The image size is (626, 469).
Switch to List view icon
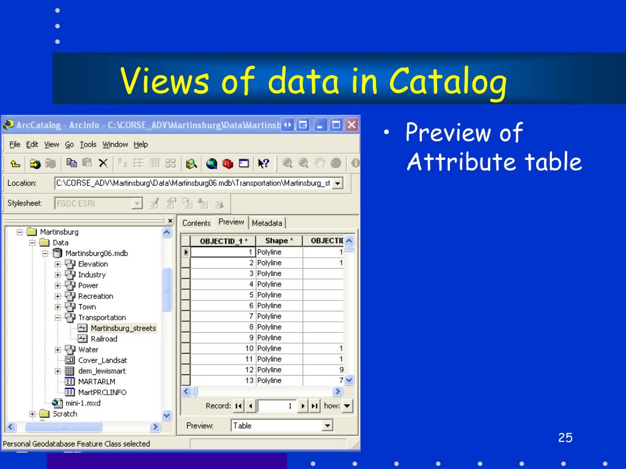click(139, 162)
